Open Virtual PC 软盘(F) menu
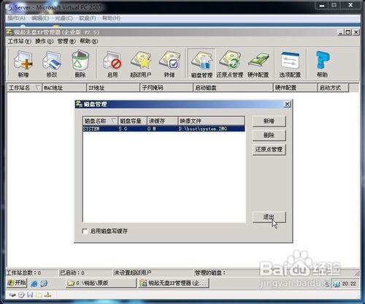 tap(88, 18)
